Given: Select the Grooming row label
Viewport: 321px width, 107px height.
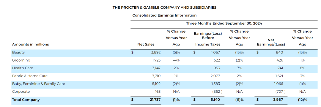Looking at the screenshot, I should click(x=21, y=60).
